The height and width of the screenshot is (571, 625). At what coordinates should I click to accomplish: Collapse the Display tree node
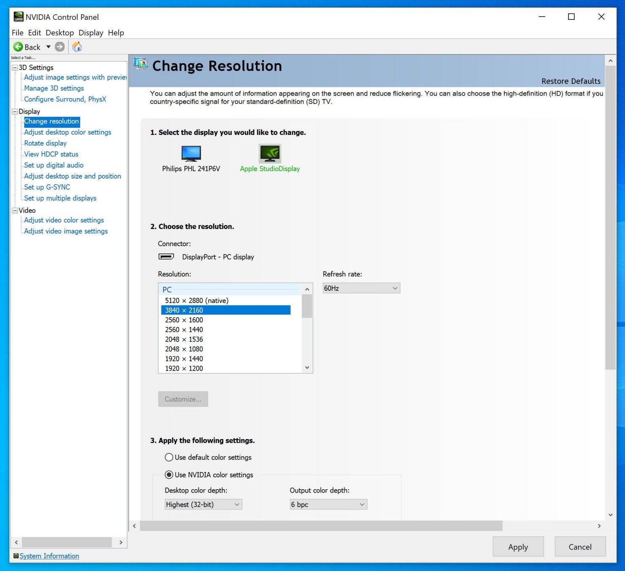[x=15, y=112]
